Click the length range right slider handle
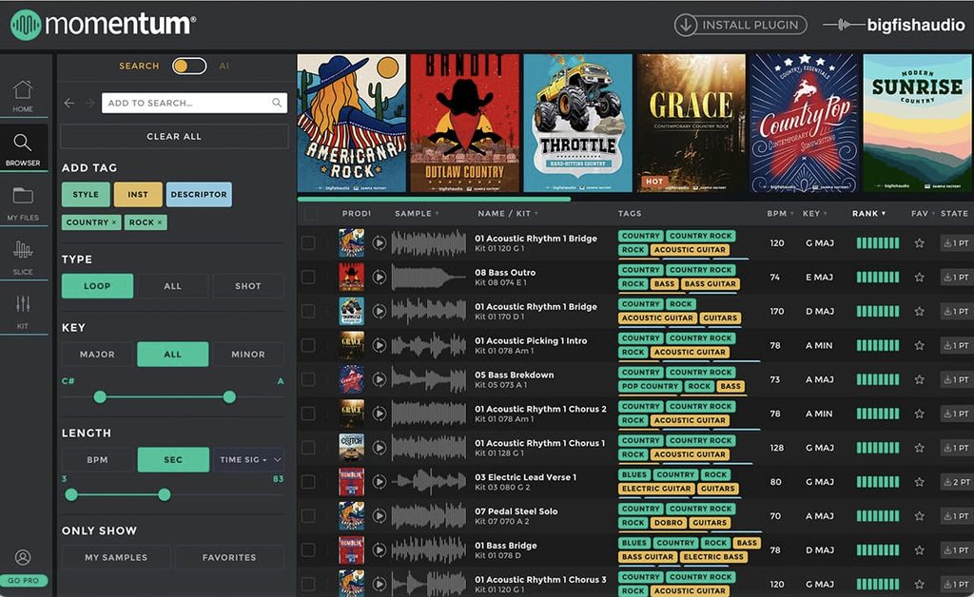This screenshot has width=974, height=597. [164, 494]
